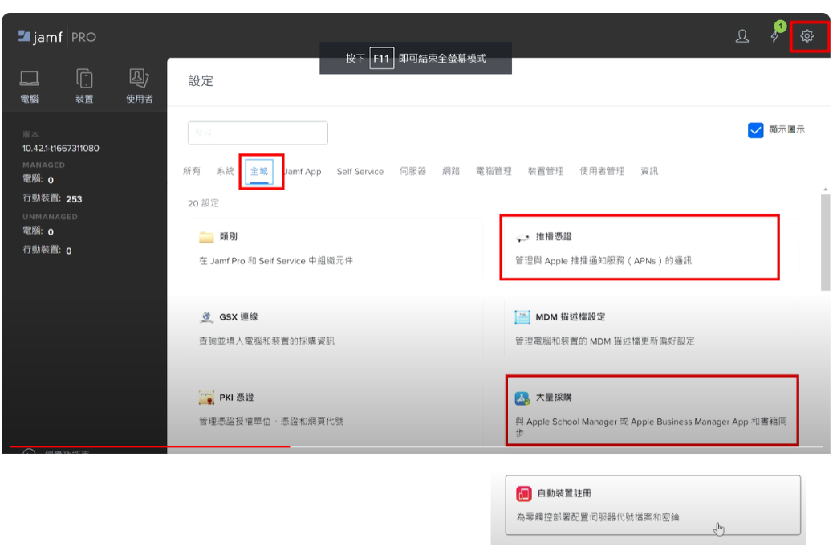Open the user account icon
837x551 pixels.
click(742, 36)
